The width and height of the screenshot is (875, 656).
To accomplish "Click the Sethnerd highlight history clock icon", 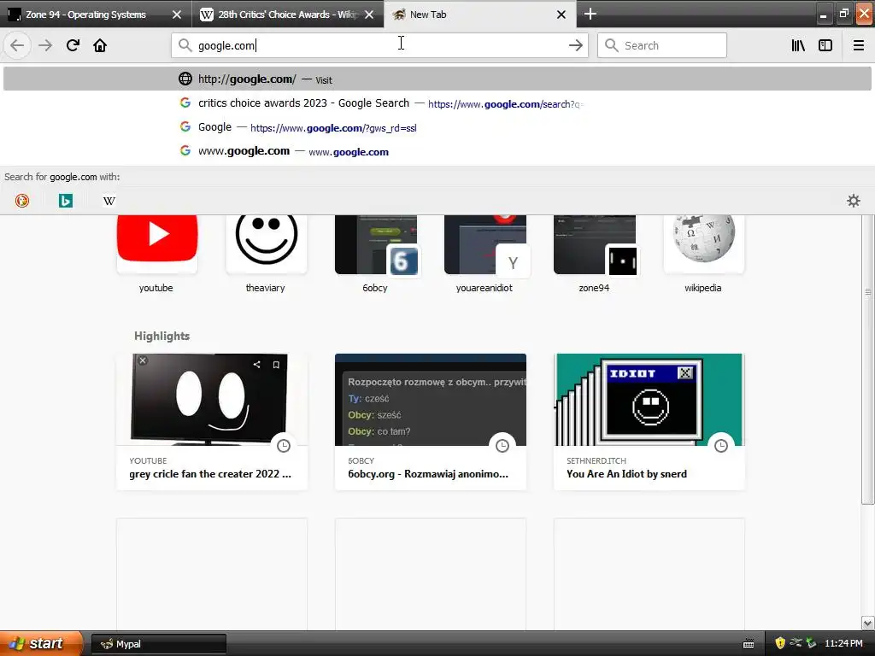I will coord(721,446).
